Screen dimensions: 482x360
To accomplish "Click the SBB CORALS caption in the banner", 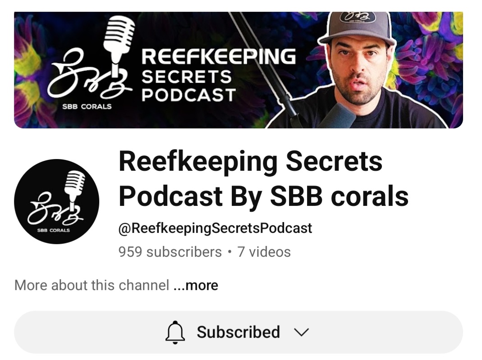I will (87, 107).
